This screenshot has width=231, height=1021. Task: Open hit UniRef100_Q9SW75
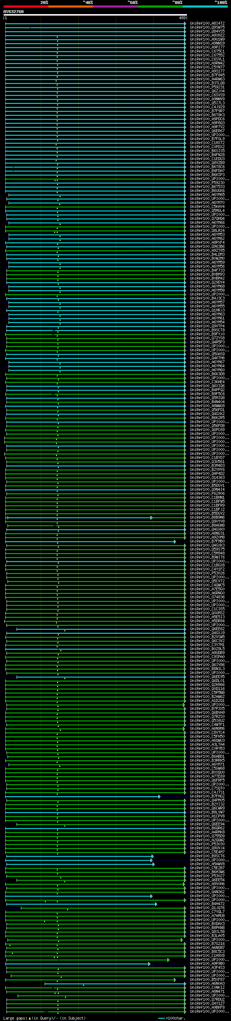click(x=207, y=28)
